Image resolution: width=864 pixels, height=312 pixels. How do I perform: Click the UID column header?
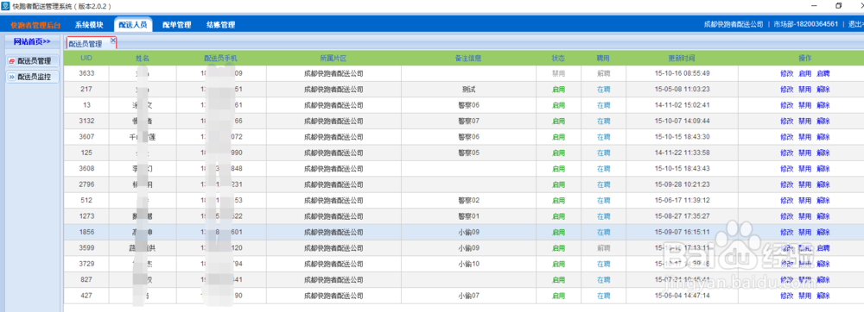(86, 58)
